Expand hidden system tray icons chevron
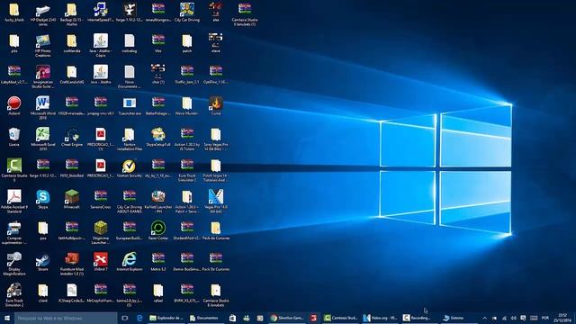 point(484,318)
